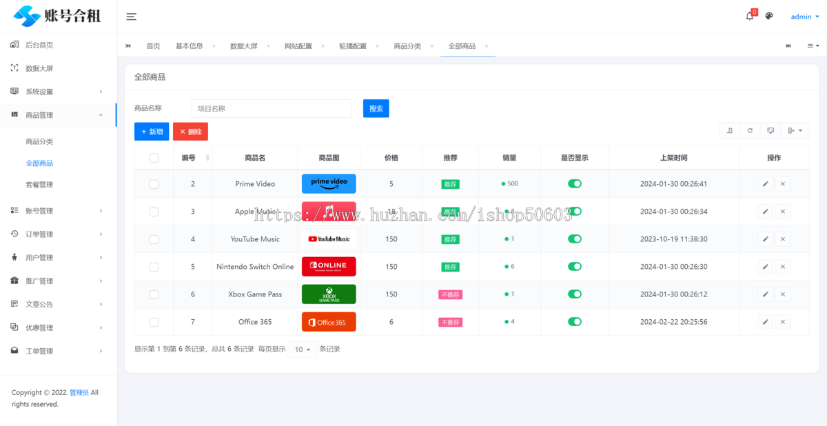
Task: Edit the YouTube Music row with pencil icon
Action: pyautogui.click(x=765, y=239)
